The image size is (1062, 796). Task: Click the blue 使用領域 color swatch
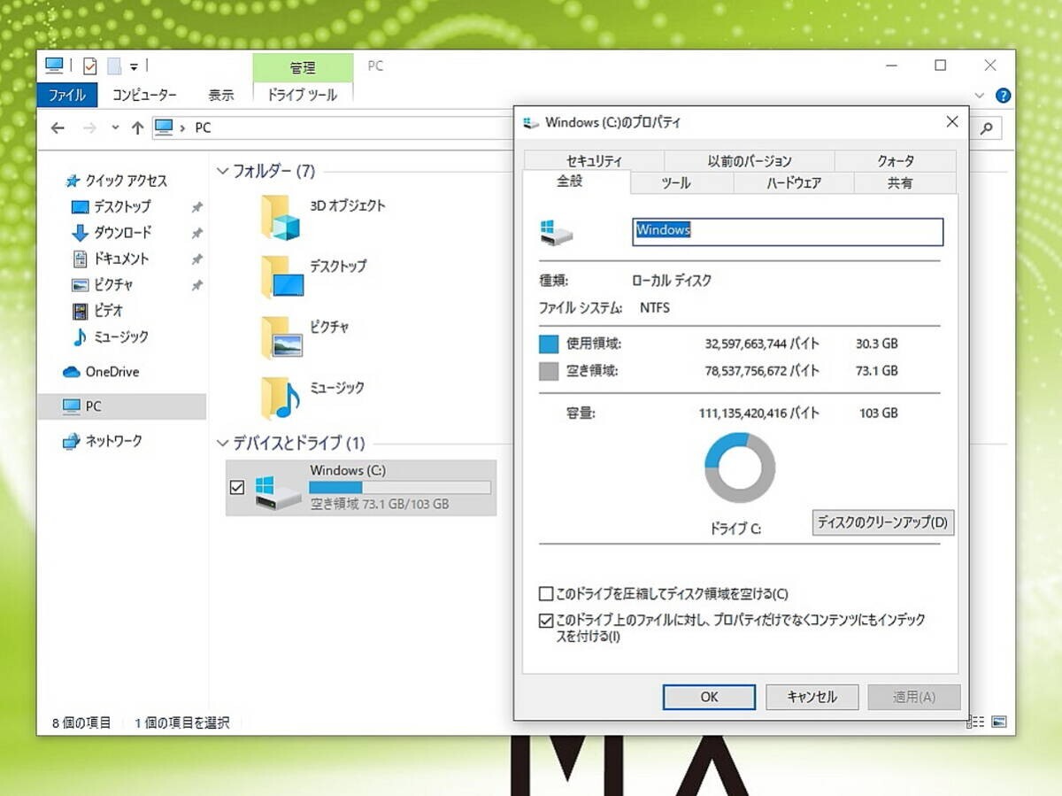[x=549, y=344]
